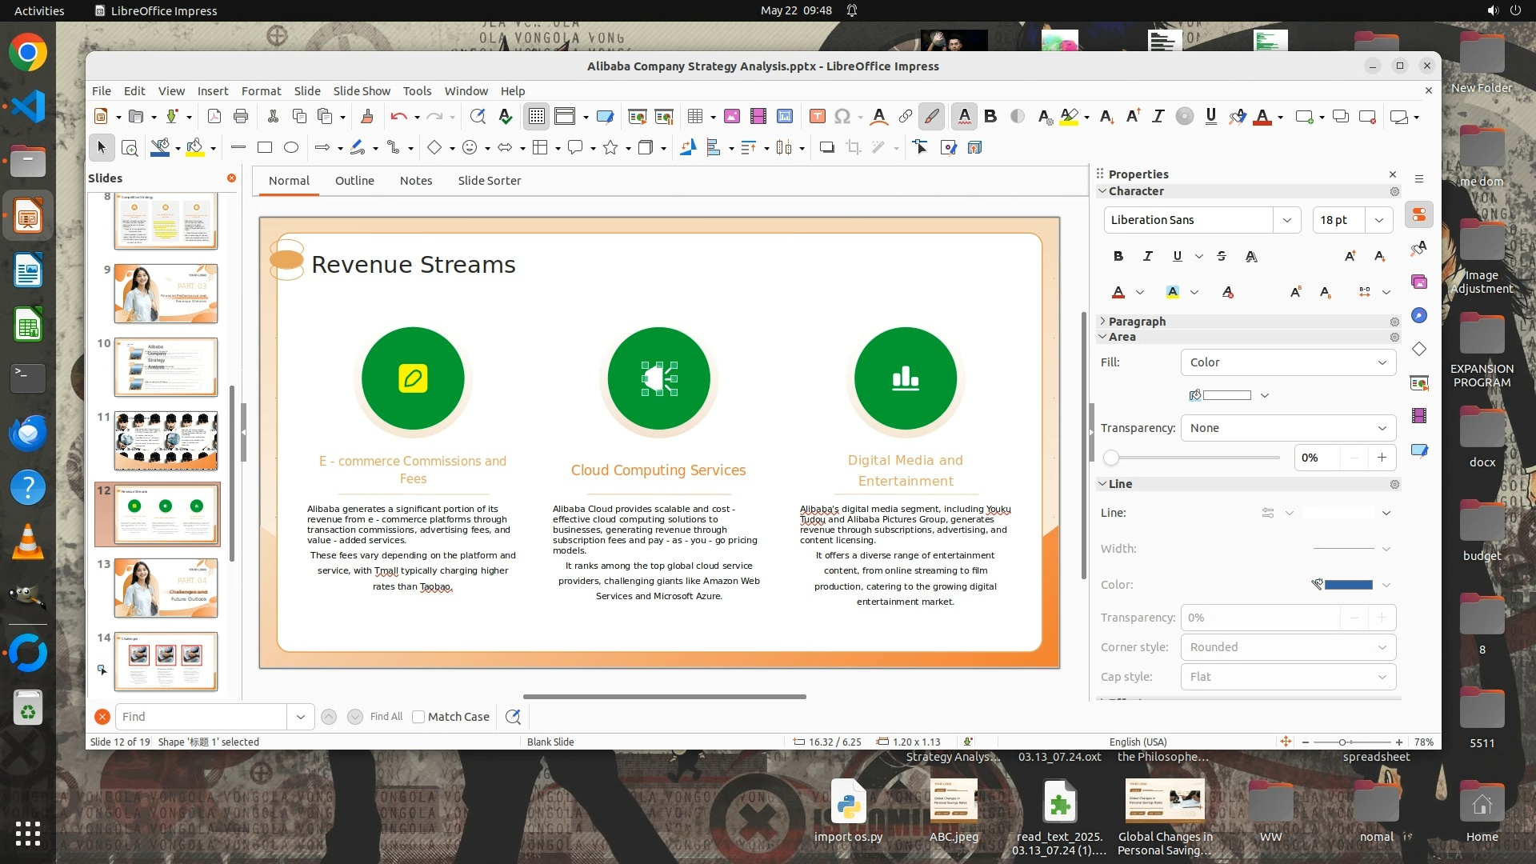Select the Rectangle shape tool
Viewport: 1536px width, 864px height.
click(x=265, y=147)
